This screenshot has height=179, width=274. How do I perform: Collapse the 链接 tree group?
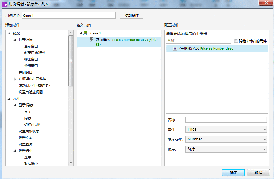9,33
